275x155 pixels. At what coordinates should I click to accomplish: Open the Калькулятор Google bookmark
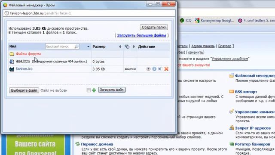point(214,21)
